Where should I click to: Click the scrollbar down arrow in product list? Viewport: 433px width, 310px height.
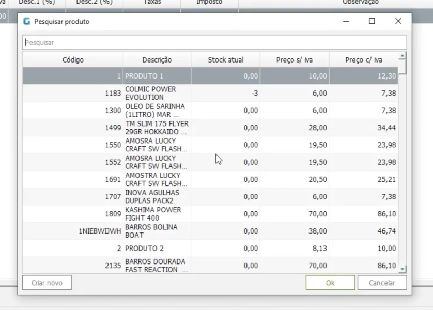point(403,269)
